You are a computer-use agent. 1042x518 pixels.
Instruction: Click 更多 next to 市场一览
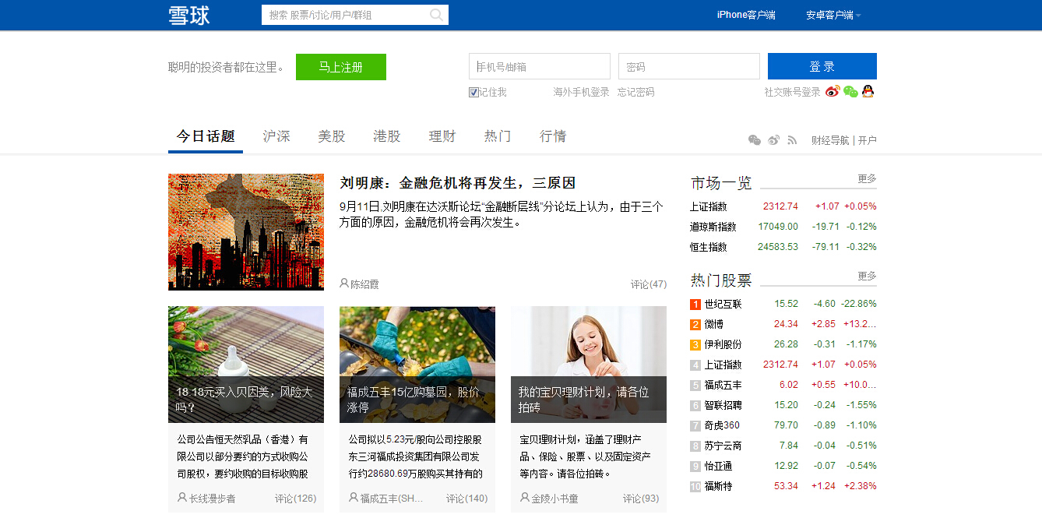click(867, 178)
